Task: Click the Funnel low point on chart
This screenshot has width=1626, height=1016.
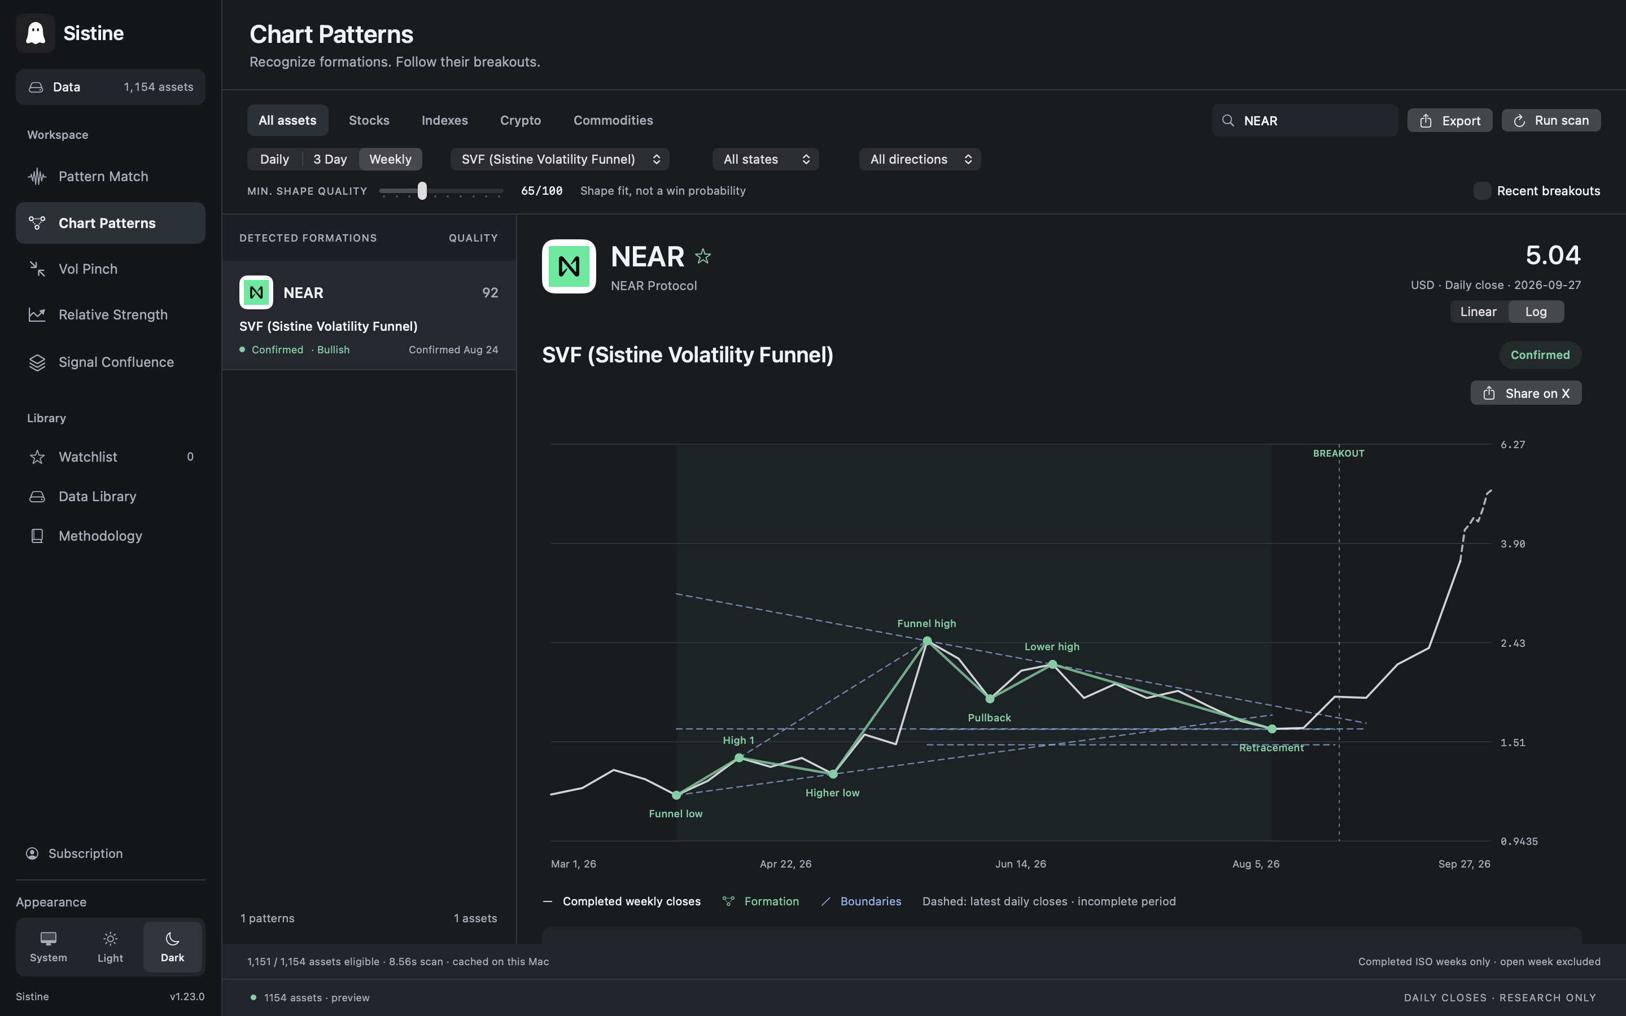Action: coord(676,795)
